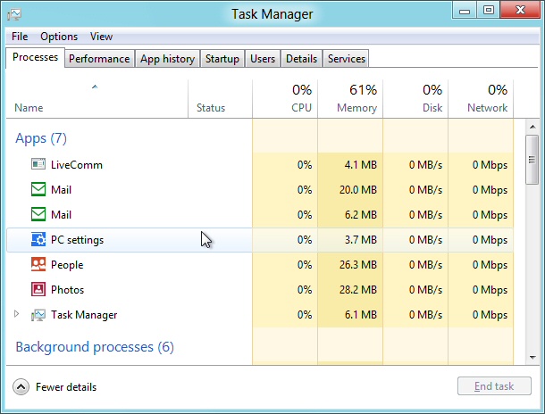
Task: Expand the Task Manager process row
Action: tap(16, 314)
